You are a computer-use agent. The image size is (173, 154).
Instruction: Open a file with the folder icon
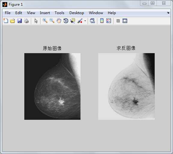(x=13, y=21)
